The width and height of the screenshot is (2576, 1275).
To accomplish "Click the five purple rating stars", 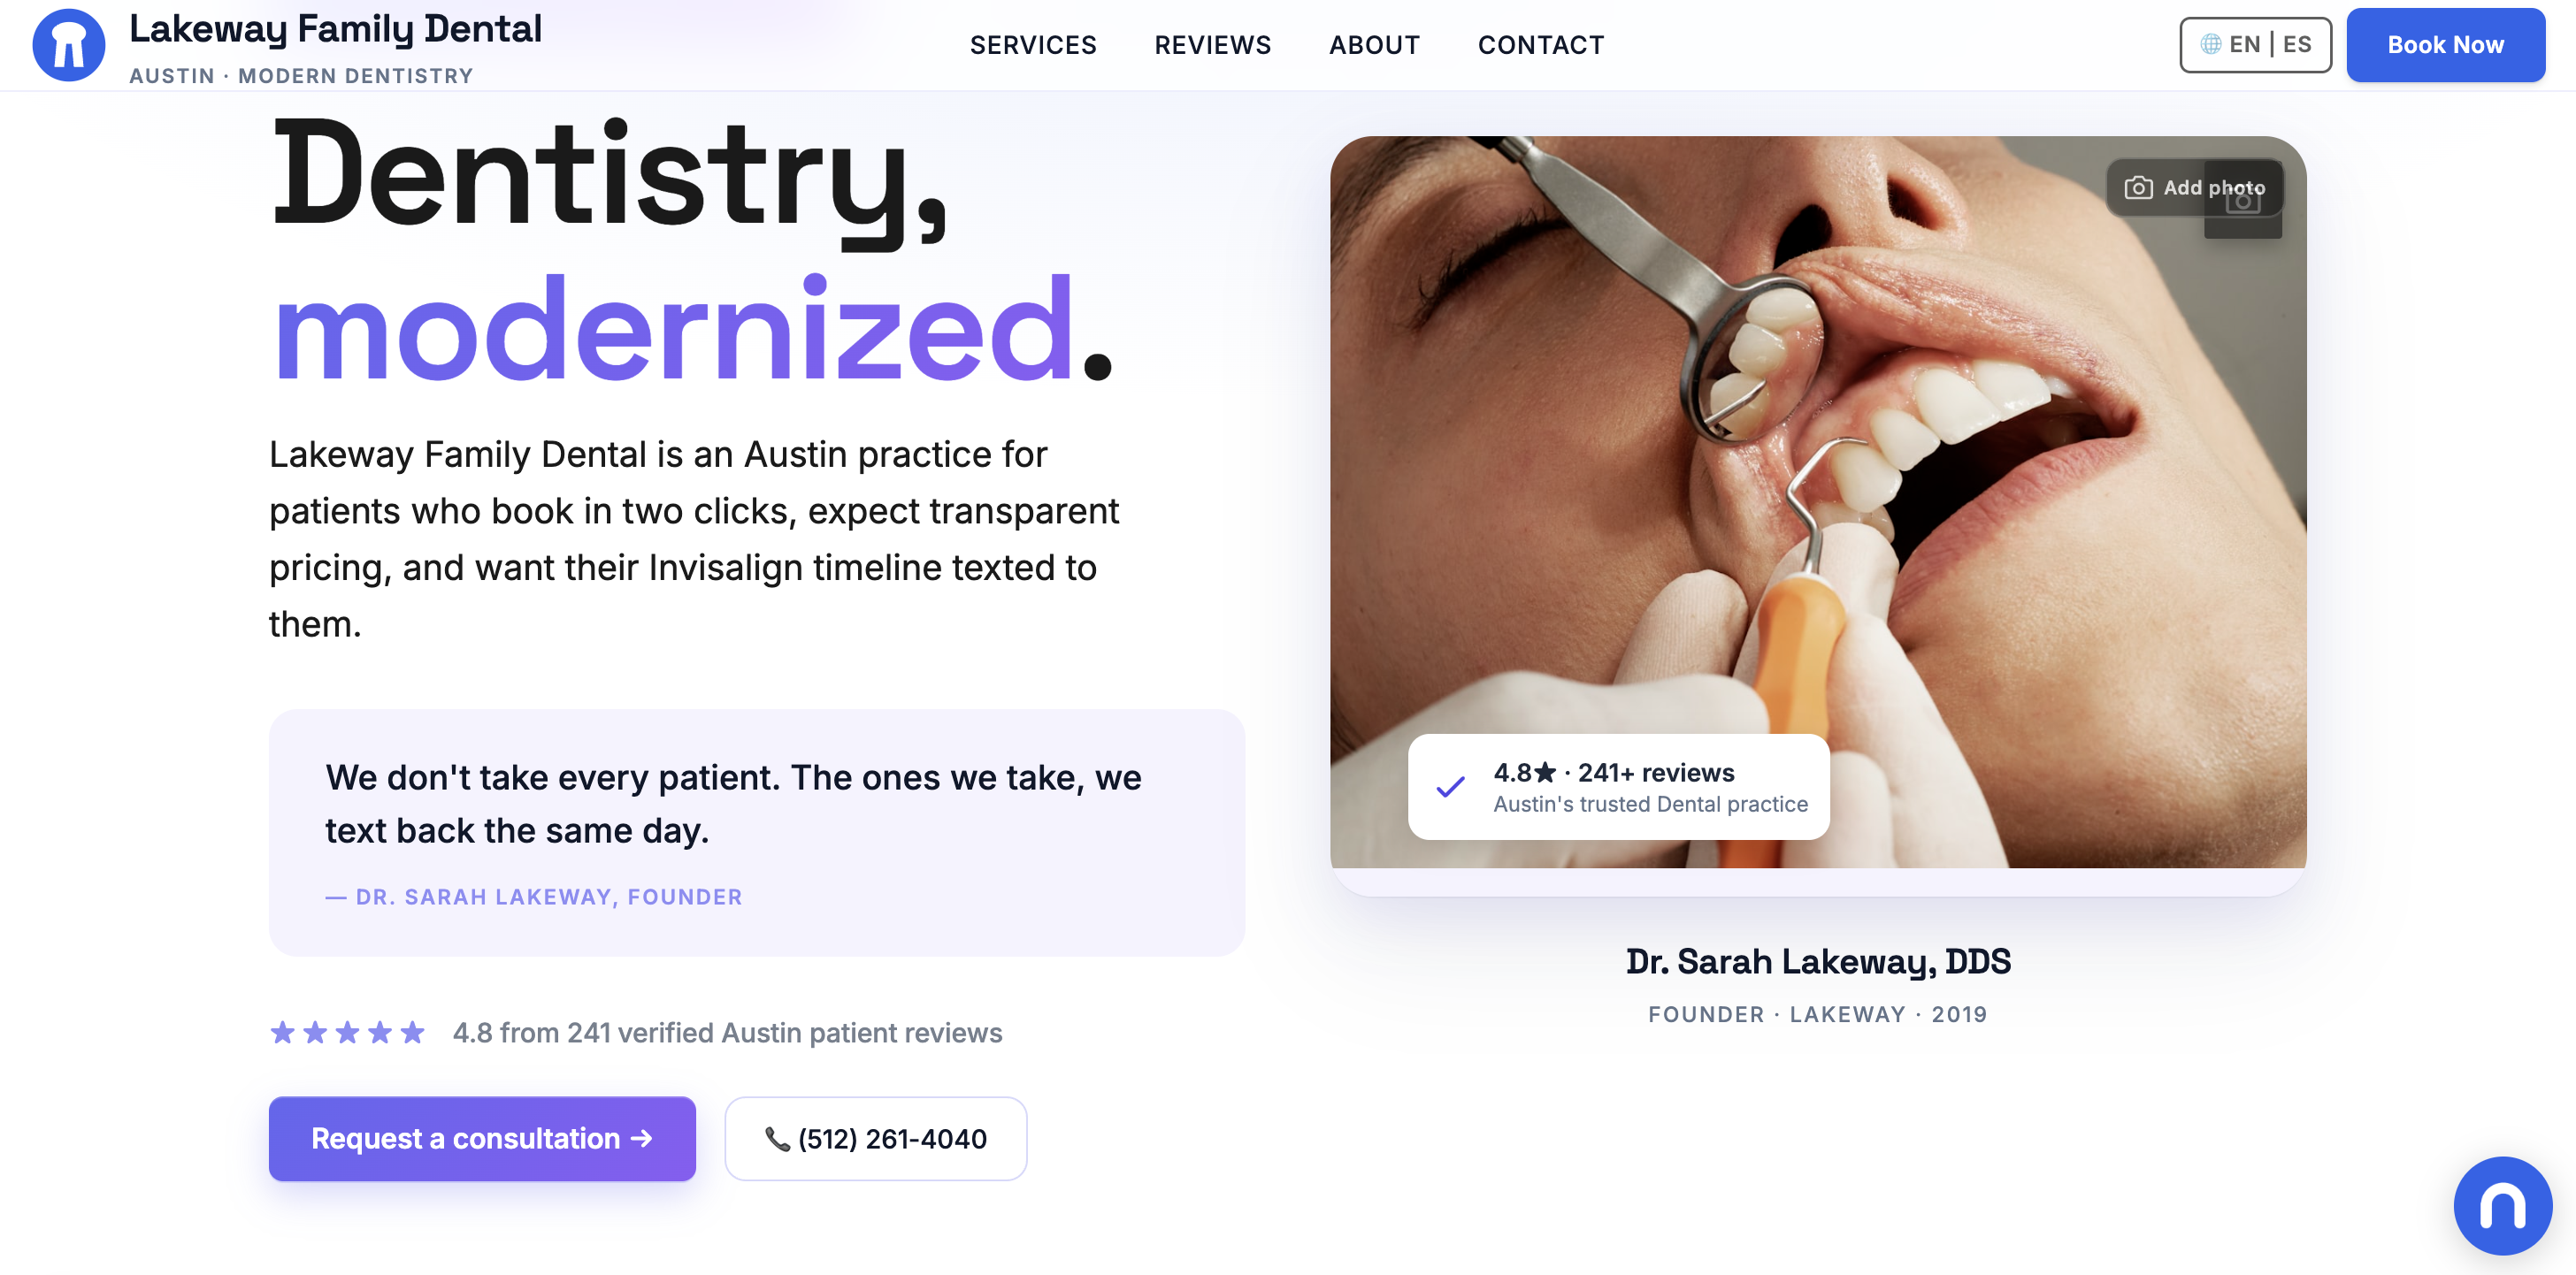I will [x=347, y=1032].
